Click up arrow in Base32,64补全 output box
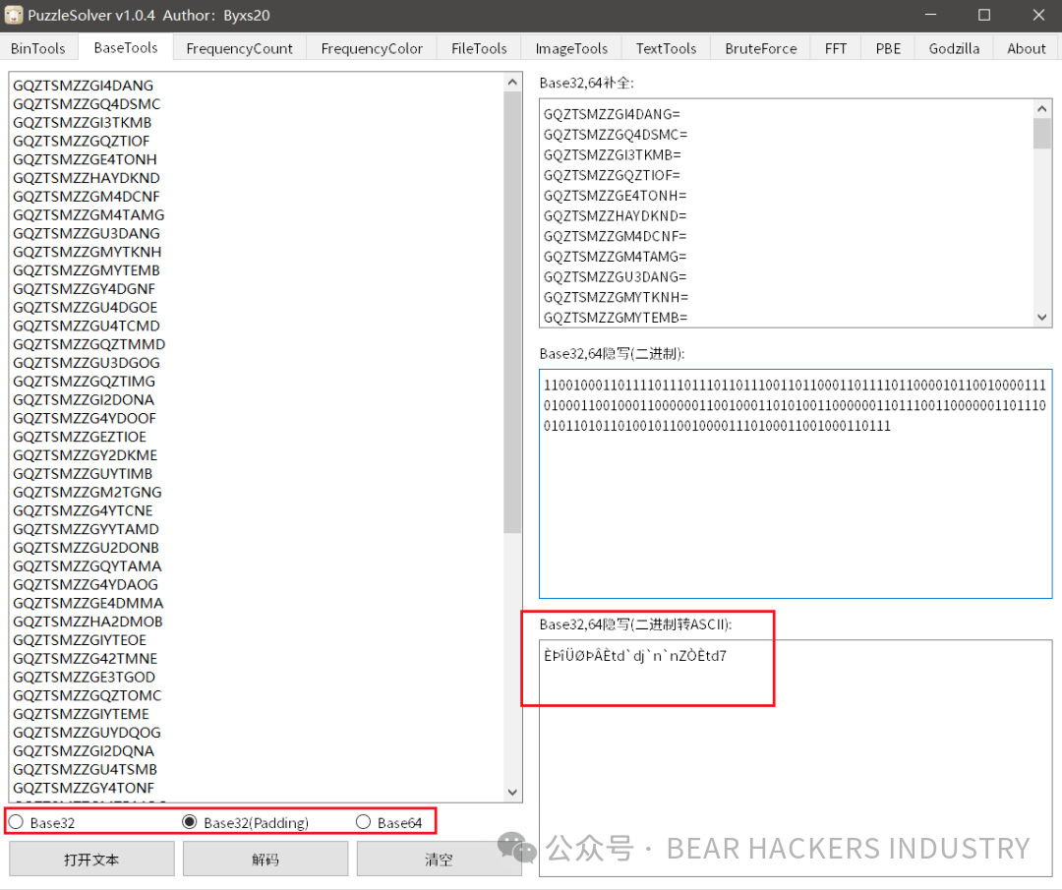The width and height of the screenshot is (1062, 890). pyautogui.click(x=1042, y=109)
